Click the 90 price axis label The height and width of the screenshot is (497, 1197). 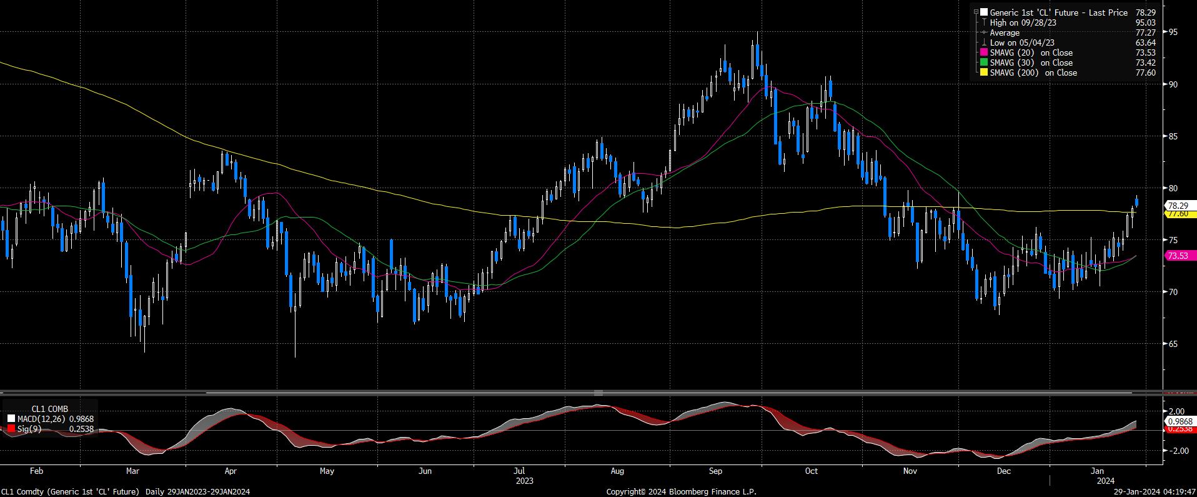pyautogui.click(x=1173, y=84)
